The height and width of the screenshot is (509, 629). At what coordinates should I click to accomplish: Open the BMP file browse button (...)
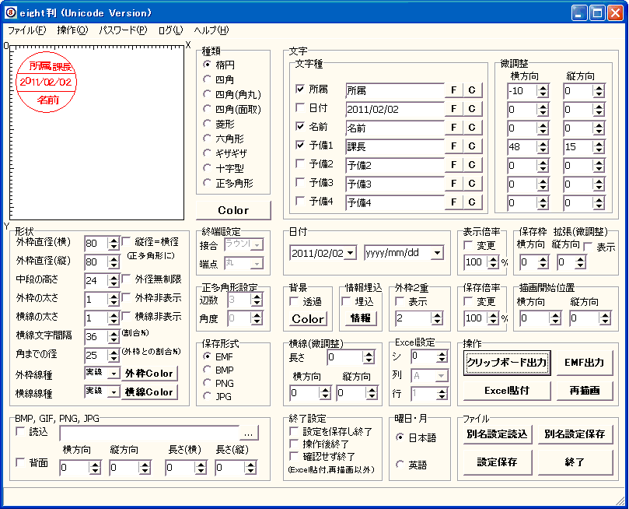coord(248,434)
